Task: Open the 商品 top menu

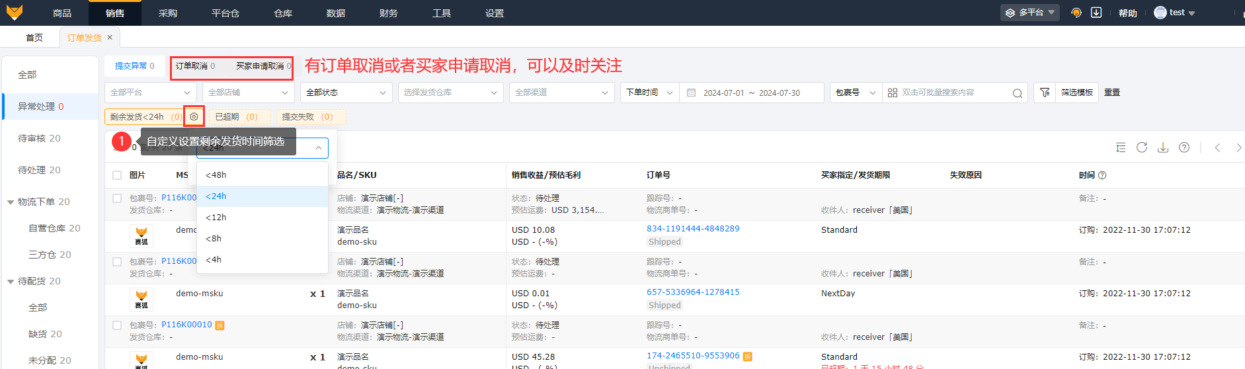Action: point(62,13)
